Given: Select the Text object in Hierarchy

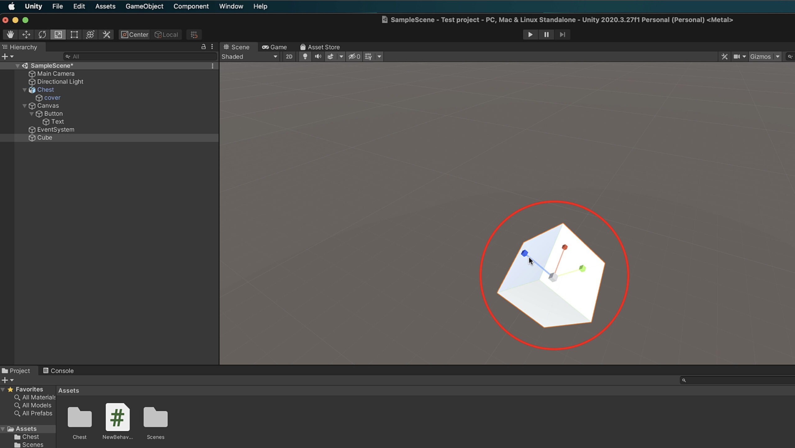Looking at the screenshot, I should point(57,122).
